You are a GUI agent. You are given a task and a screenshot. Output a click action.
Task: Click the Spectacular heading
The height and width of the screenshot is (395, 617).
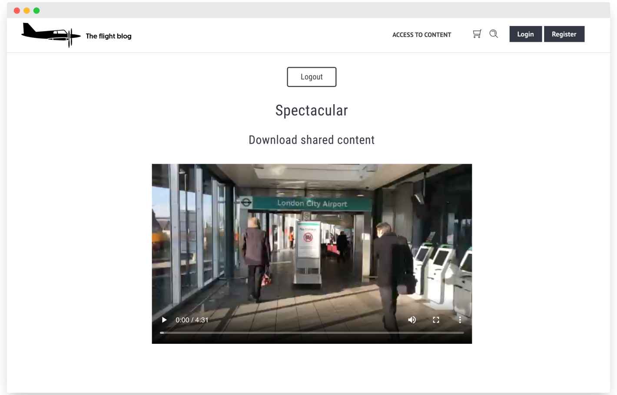(x=312, y=111)
